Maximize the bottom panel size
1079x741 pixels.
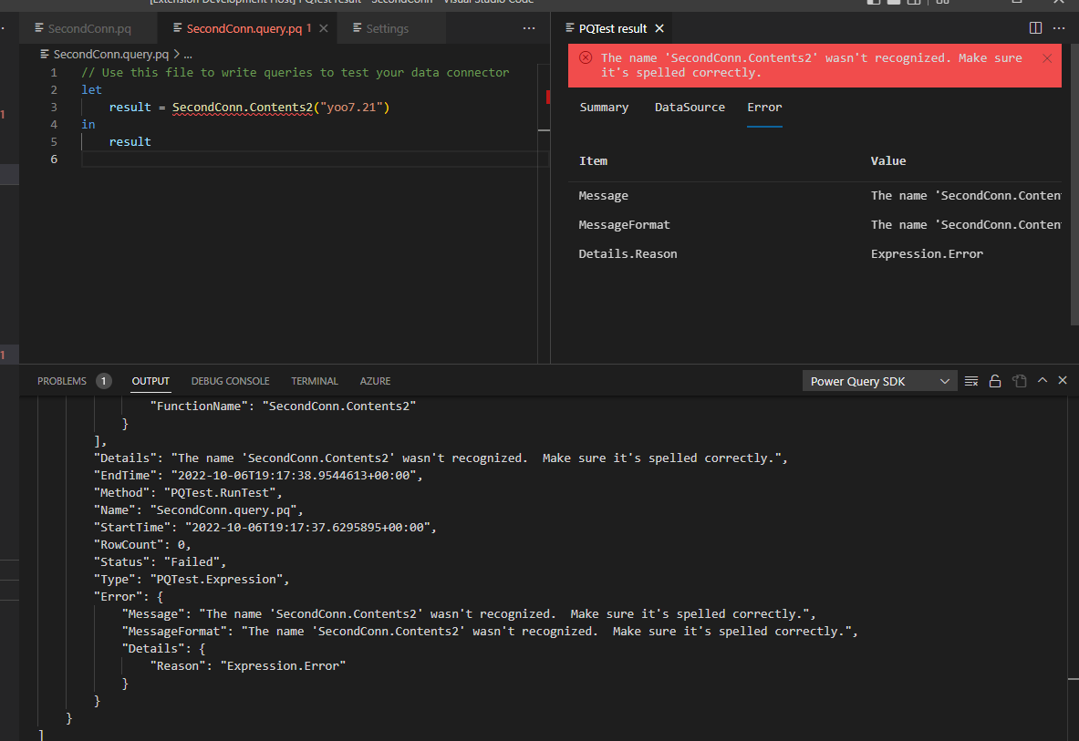(1043, 380)
